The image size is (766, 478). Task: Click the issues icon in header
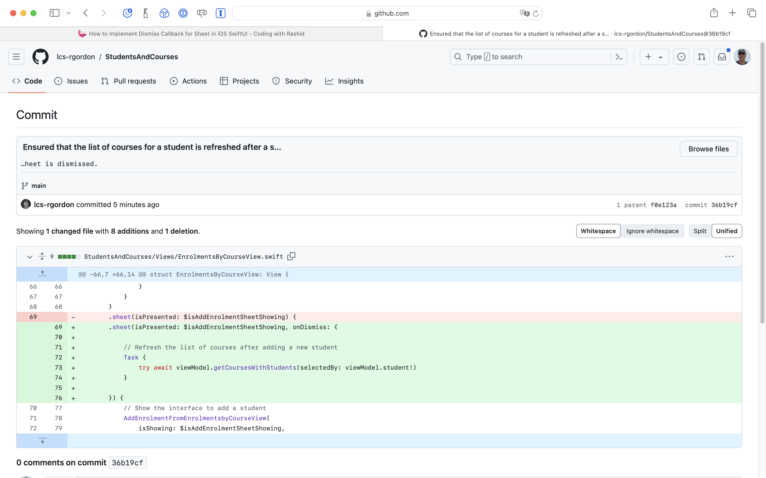[x=681, y=57]
